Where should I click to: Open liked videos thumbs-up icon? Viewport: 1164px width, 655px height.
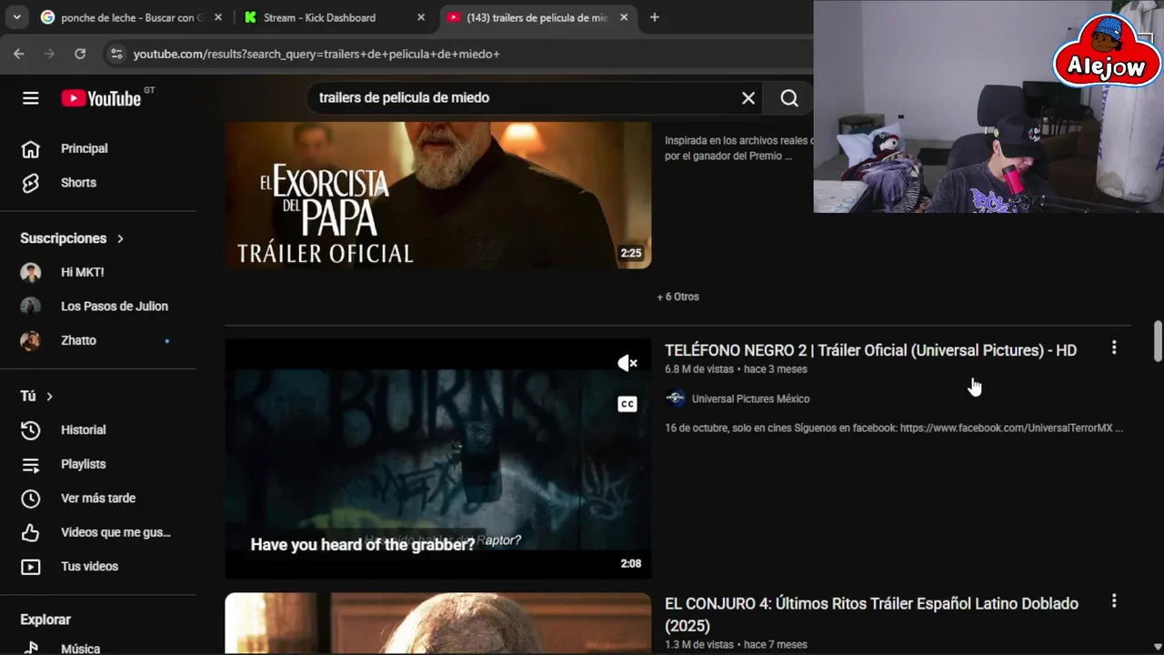31,532
